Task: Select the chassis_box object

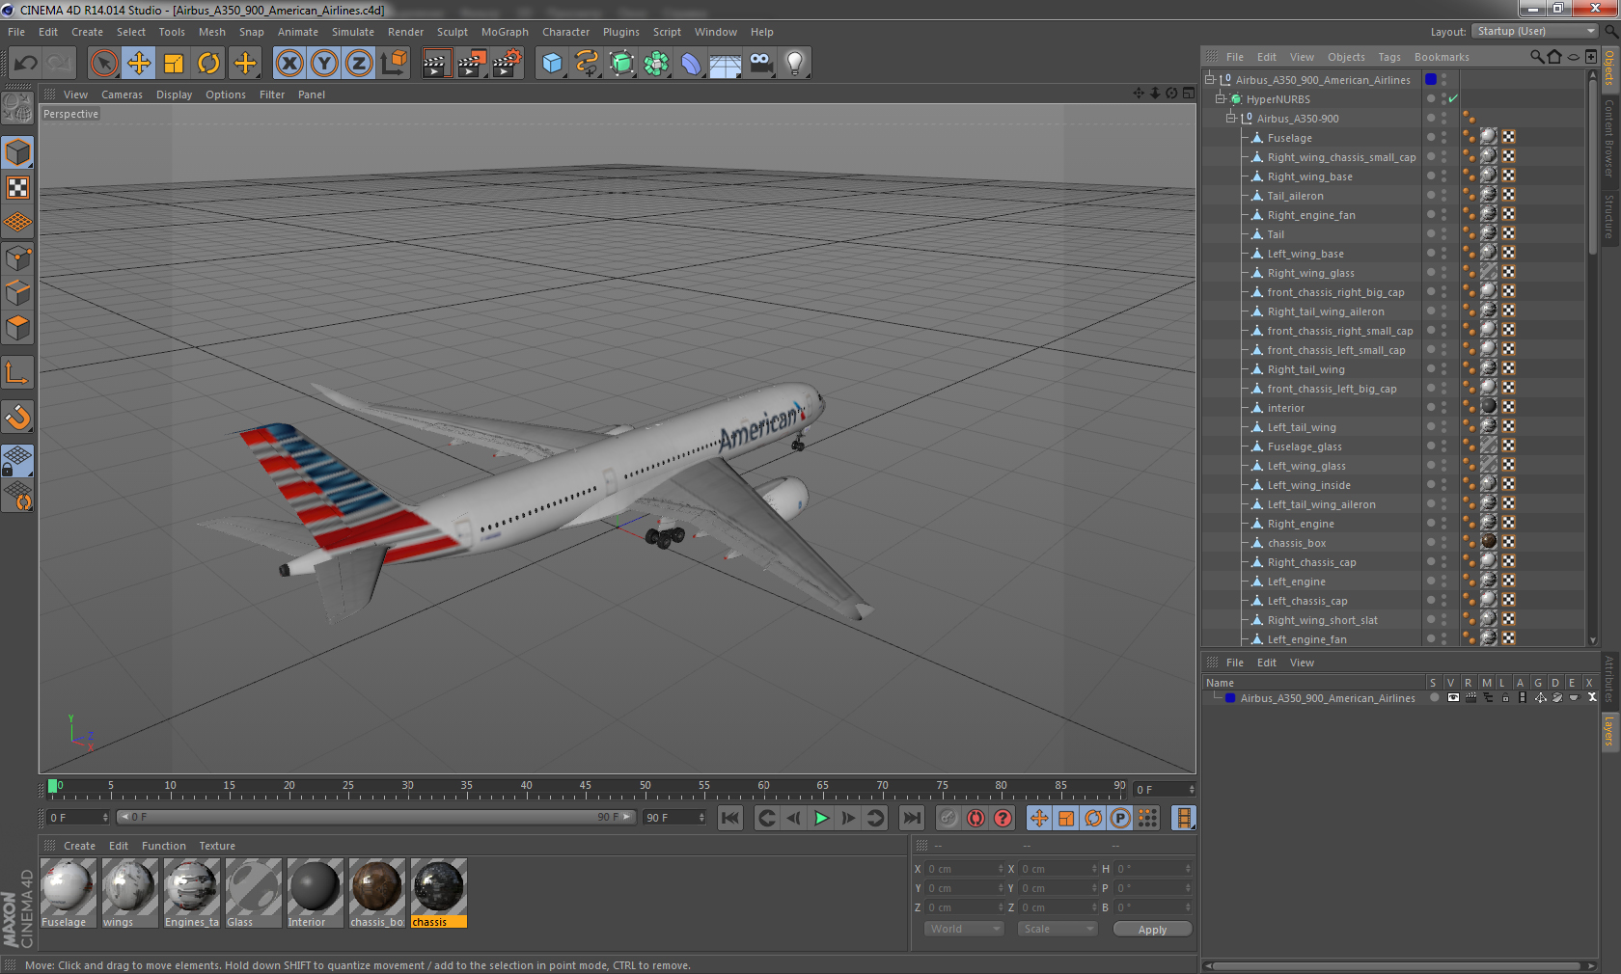Action: [x=1297, y=543]
